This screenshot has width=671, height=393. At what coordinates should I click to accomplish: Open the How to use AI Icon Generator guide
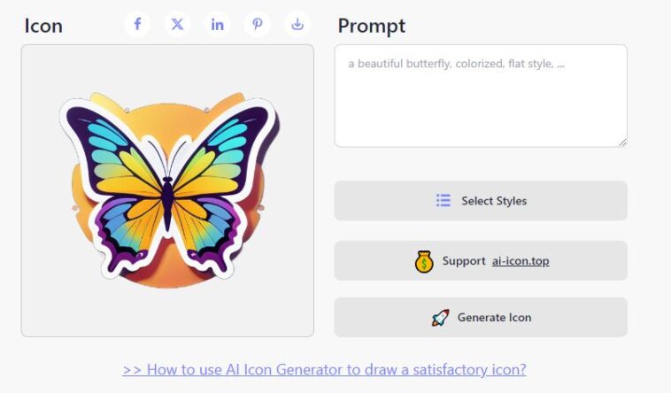point(324,369)
